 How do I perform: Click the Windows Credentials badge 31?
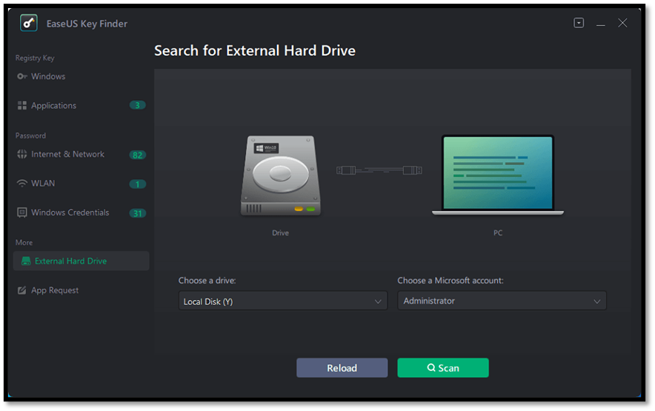coord(137,213)
